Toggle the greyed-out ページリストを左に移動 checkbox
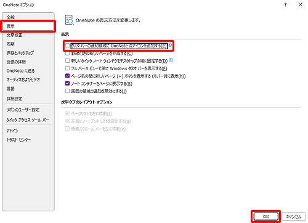The image size is (308, 223). pyautogui.click(x=67, y=113)
